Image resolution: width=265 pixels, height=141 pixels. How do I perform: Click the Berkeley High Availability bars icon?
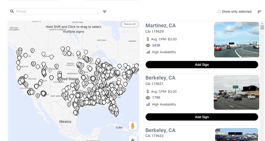148,104
